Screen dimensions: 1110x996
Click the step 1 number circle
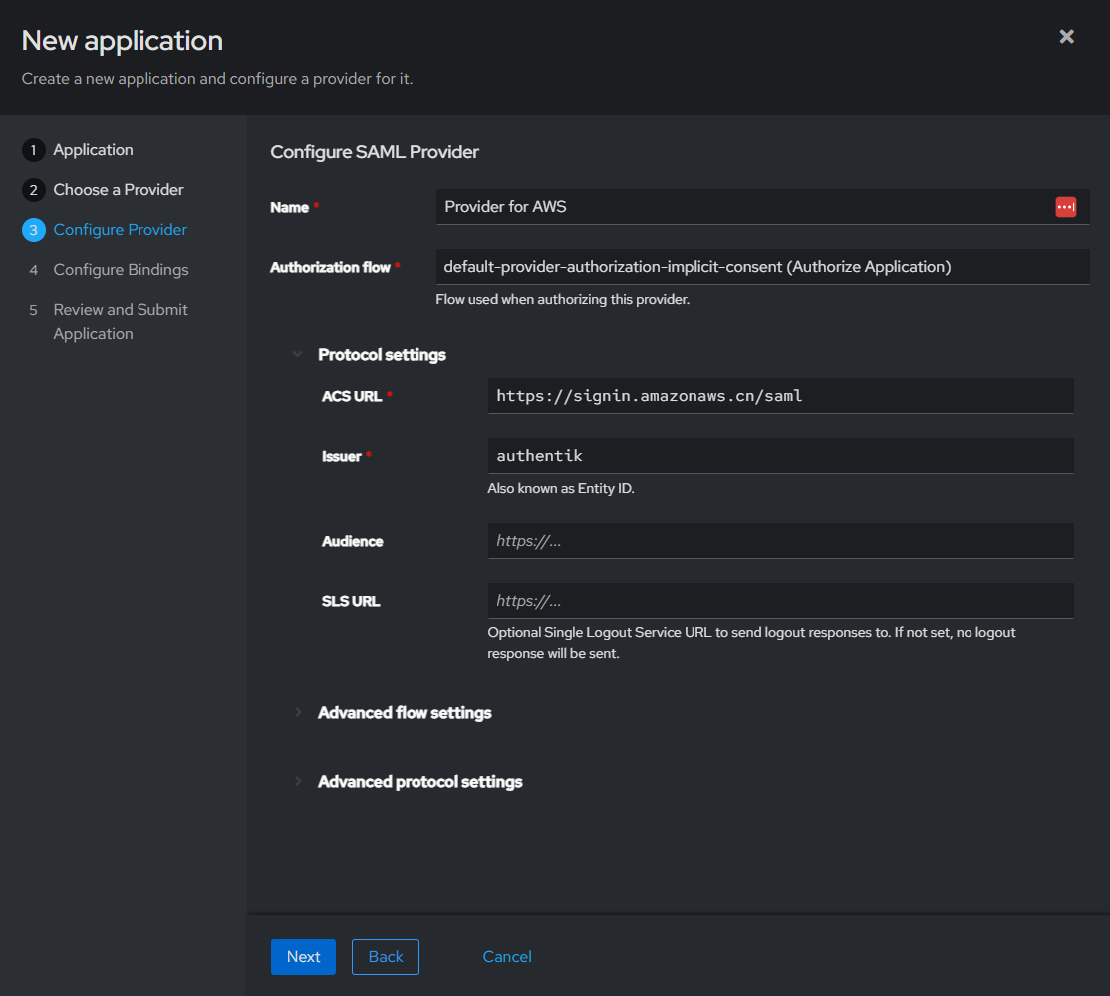pyautogui.click(x=33, y=150)
